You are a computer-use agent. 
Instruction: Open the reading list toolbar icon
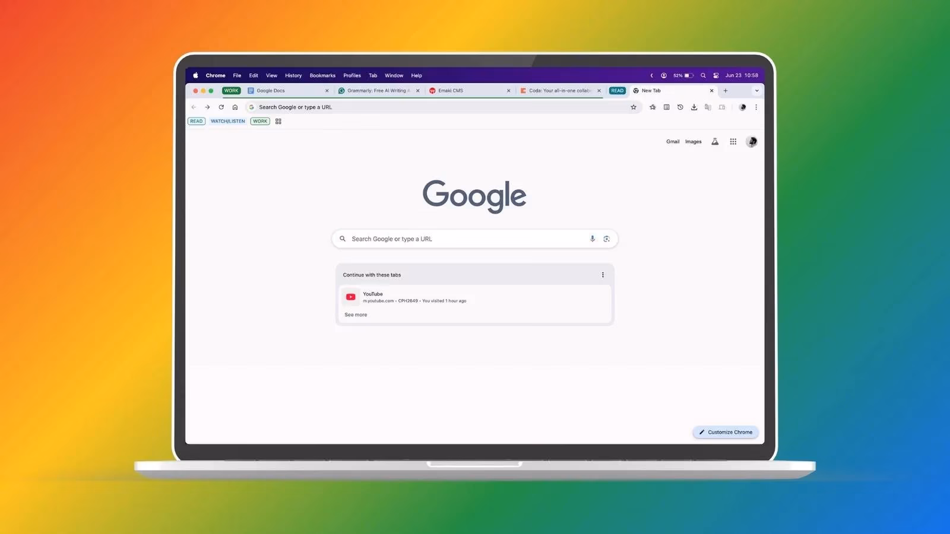pyautogui.click(x=666, y=107)
